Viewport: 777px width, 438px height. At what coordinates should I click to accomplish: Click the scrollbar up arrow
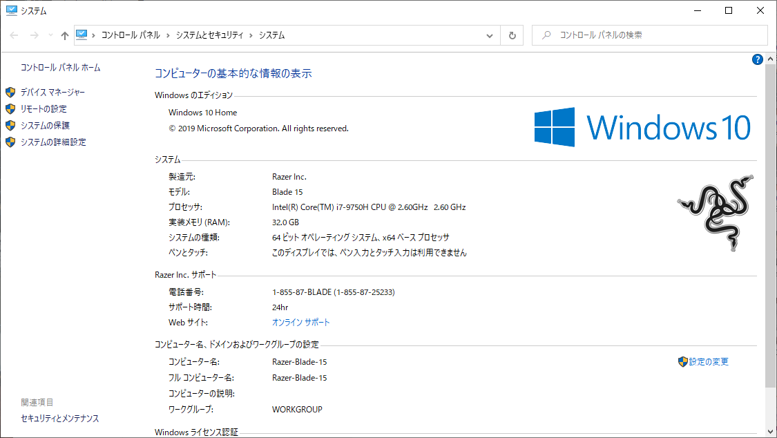tap(770, 59)
